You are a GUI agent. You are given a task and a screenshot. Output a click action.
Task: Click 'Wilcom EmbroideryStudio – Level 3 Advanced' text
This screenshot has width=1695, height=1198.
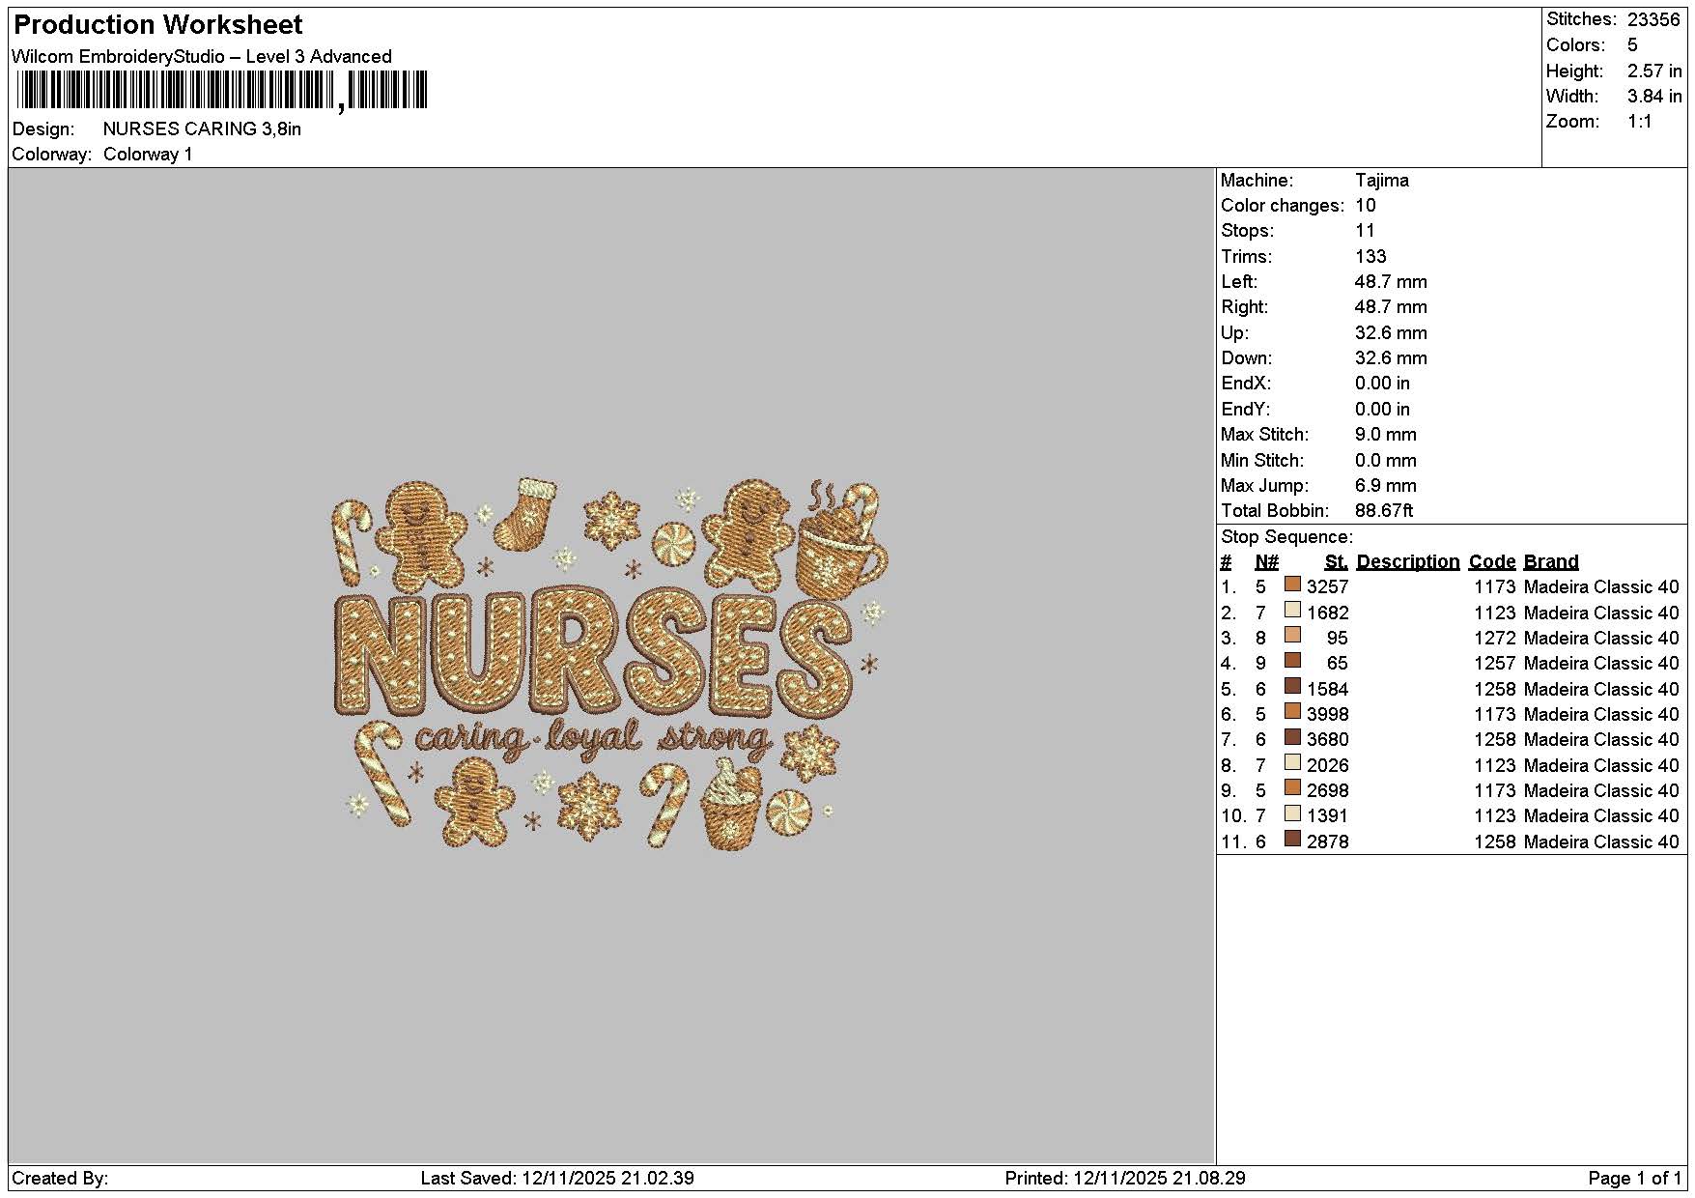click(202, 56)
